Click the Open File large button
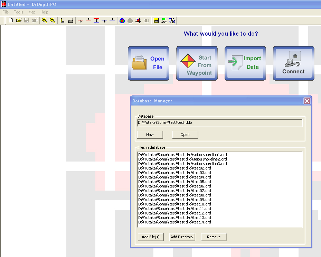 [x=149, y=63]
